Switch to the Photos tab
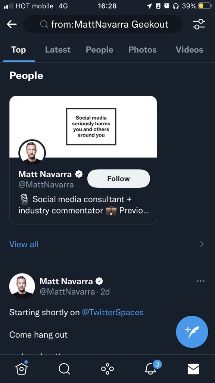This screenshot has width=215, height=383. [143, 50]
